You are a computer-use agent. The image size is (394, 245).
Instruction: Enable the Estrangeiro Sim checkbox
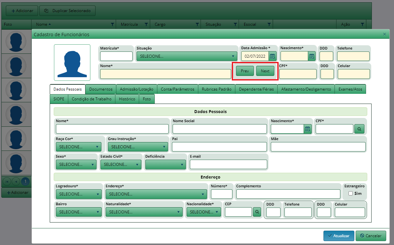click(x=350, y=194)
